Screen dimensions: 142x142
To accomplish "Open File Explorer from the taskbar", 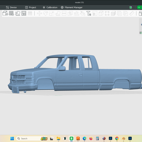I will pyautogui.click(x=58, y=138).
